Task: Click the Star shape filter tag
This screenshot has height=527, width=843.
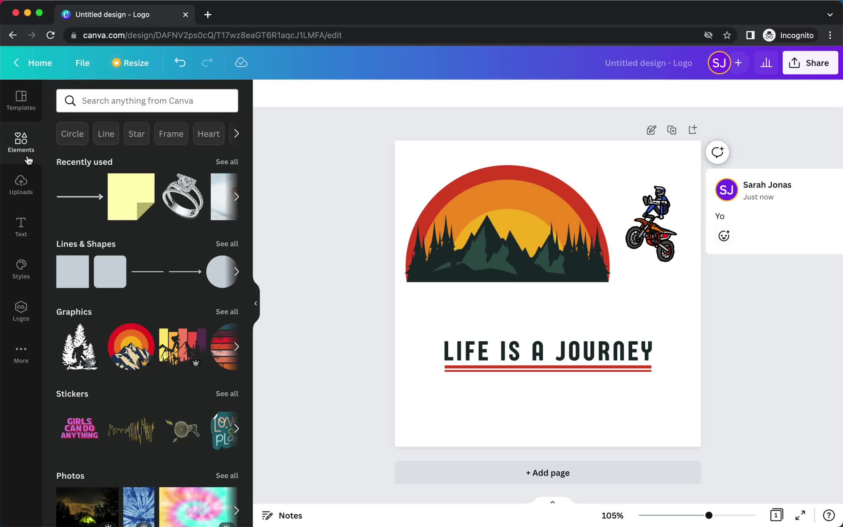Action: [136, 134]
